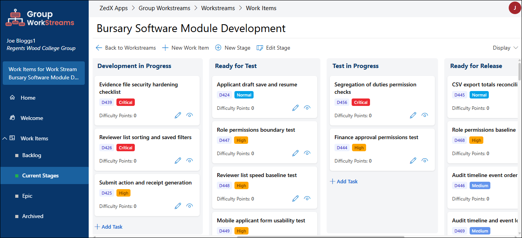Edit the Evidence file security hardening card
The width and height of the screenshot is (522, 238).
178,115
